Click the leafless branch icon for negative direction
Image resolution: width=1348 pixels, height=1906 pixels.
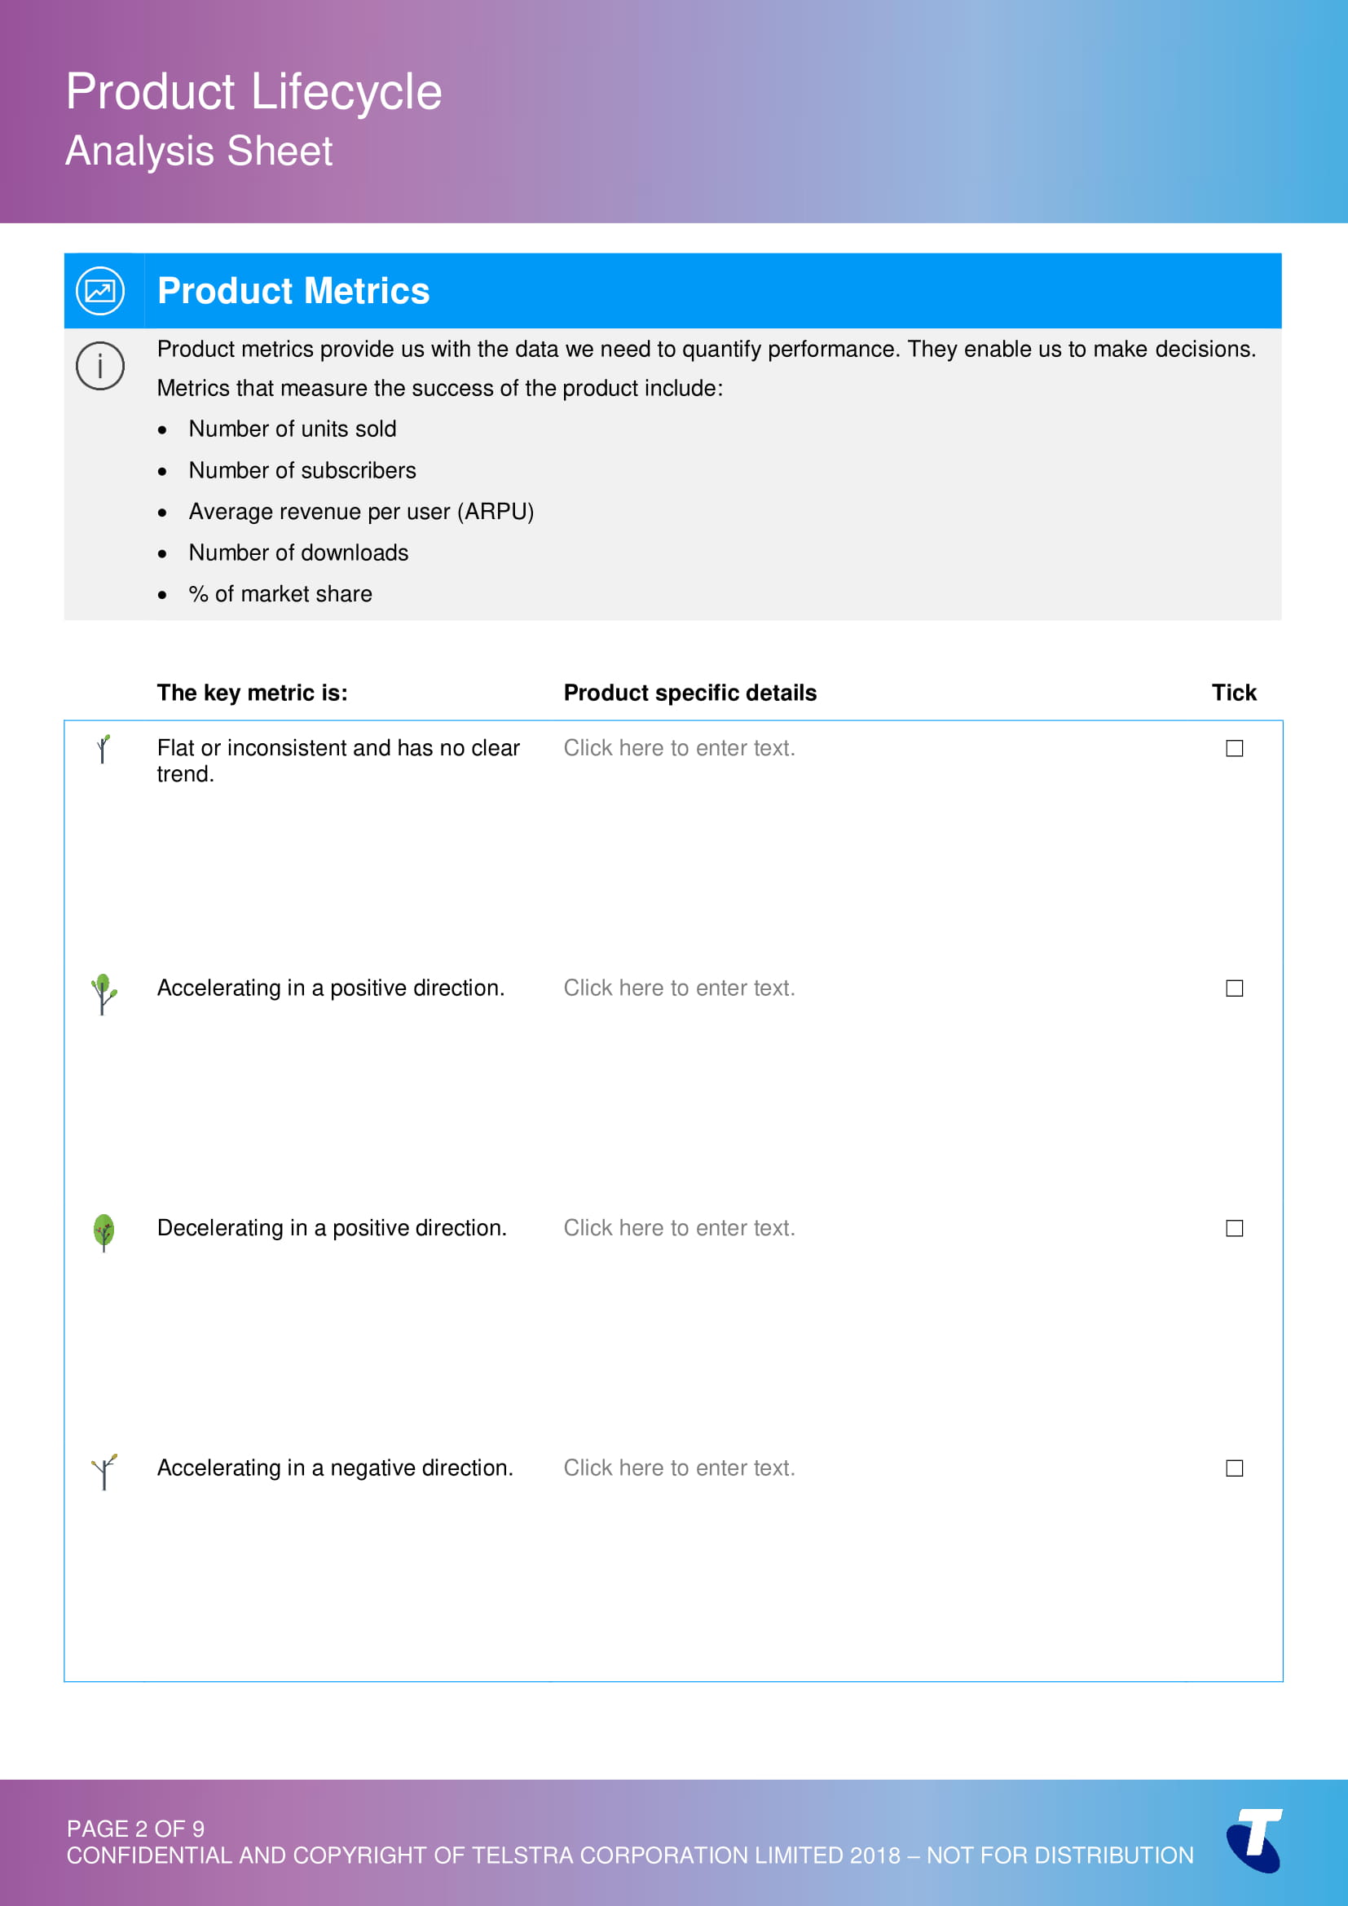104,1472
